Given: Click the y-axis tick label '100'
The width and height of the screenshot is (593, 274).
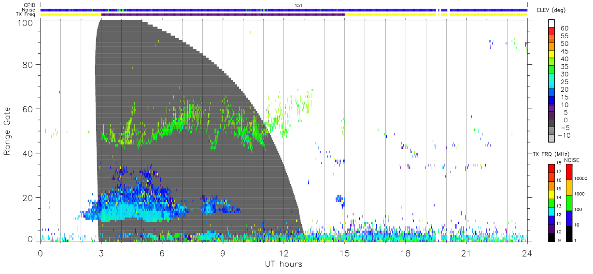Looking at the screenshot, I should coord(26,23).
